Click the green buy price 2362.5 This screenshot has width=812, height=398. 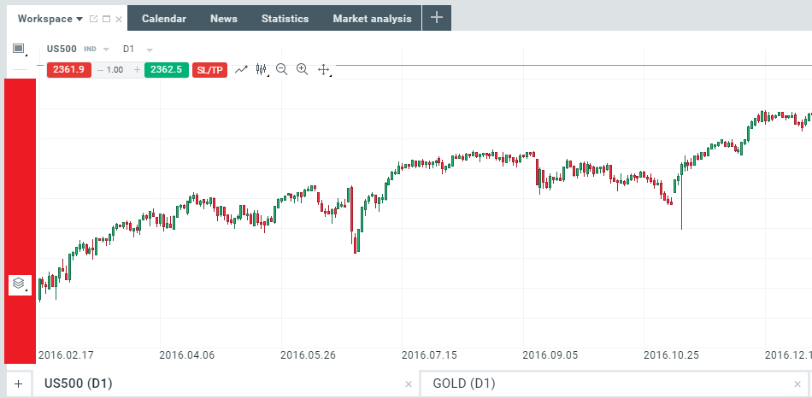tap(166, 69)
